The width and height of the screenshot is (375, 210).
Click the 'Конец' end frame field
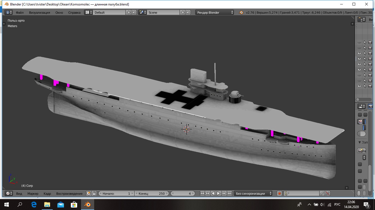click(152, 193)
